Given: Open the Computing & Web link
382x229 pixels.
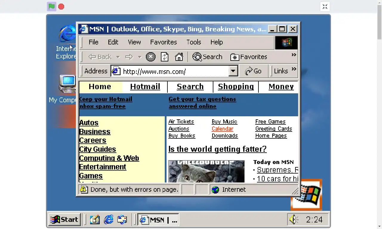Looking at the screenshot, I should 109,158.
